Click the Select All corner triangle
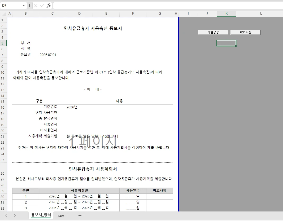 click(x=3, y=14)
